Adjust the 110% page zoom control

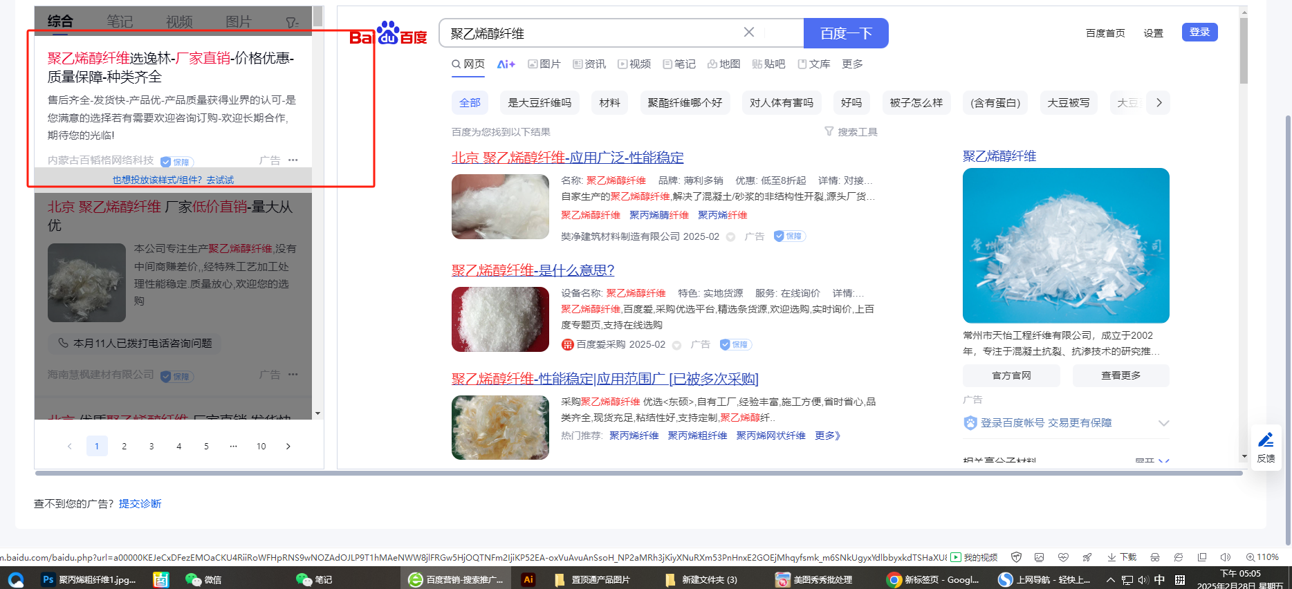tap(1262, 557)
